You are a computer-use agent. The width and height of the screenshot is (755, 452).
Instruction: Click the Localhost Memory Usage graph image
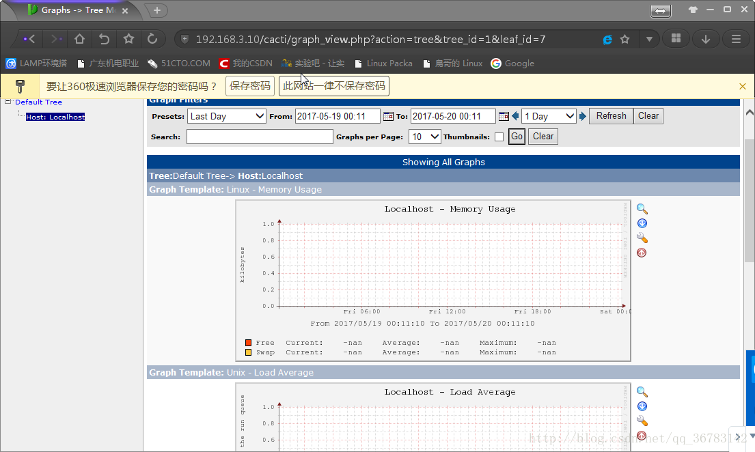pos(433,281)
